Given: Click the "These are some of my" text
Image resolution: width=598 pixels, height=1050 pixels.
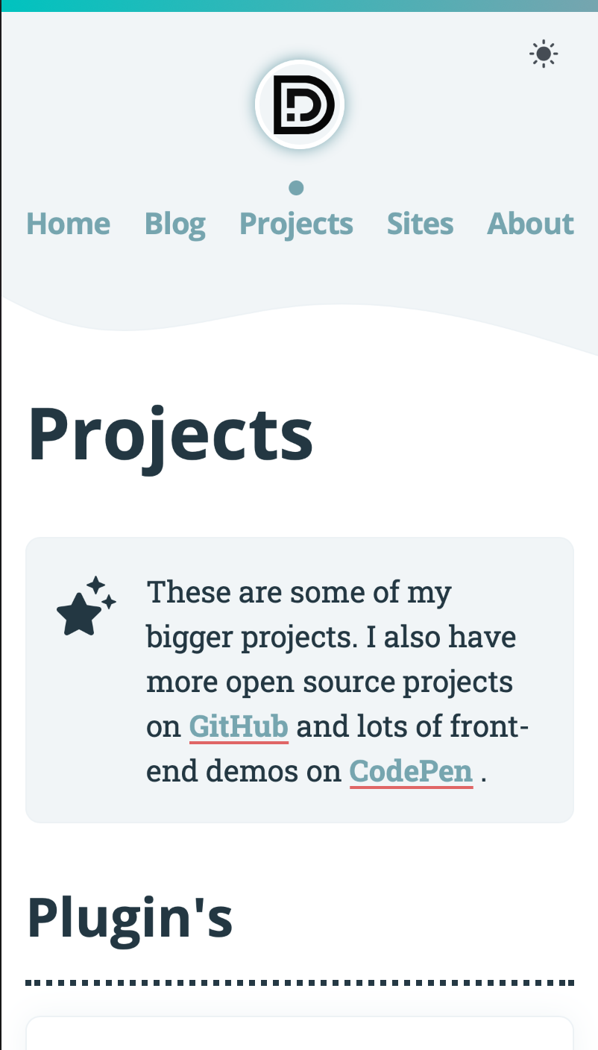Looking at the screenshot, I should tap(299, 593).
